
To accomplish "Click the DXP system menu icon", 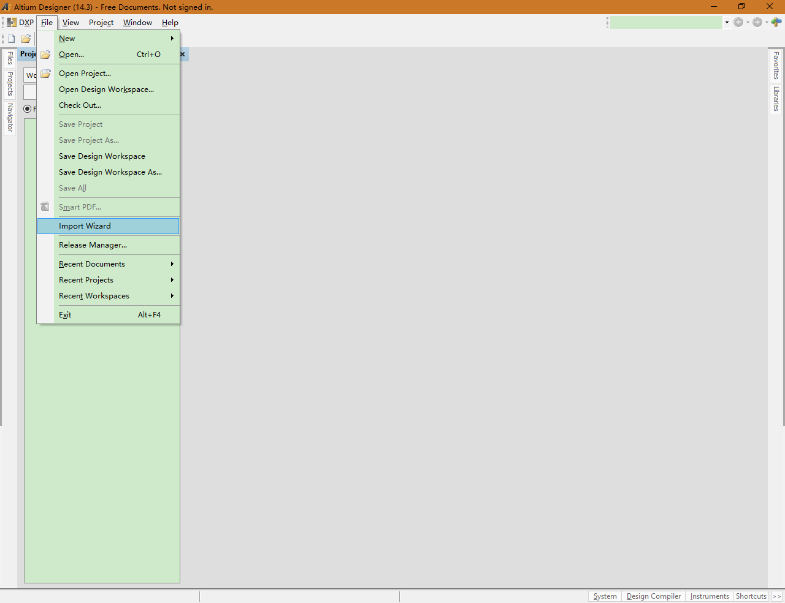I will [12, 23].
